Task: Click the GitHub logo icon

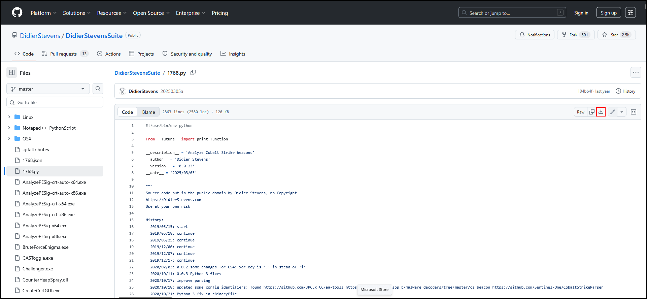Action: [x=17, y=13]
